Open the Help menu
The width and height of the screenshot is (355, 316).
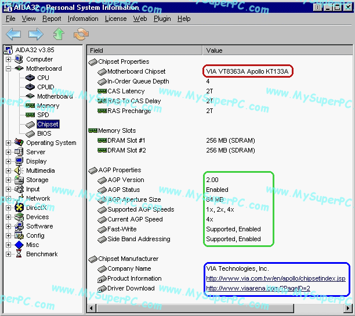(x=184, y=19)
